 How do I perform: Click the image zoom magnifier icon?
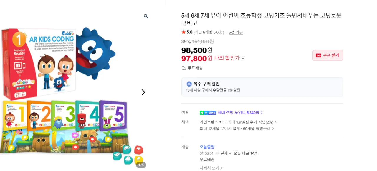click(146, 16)
